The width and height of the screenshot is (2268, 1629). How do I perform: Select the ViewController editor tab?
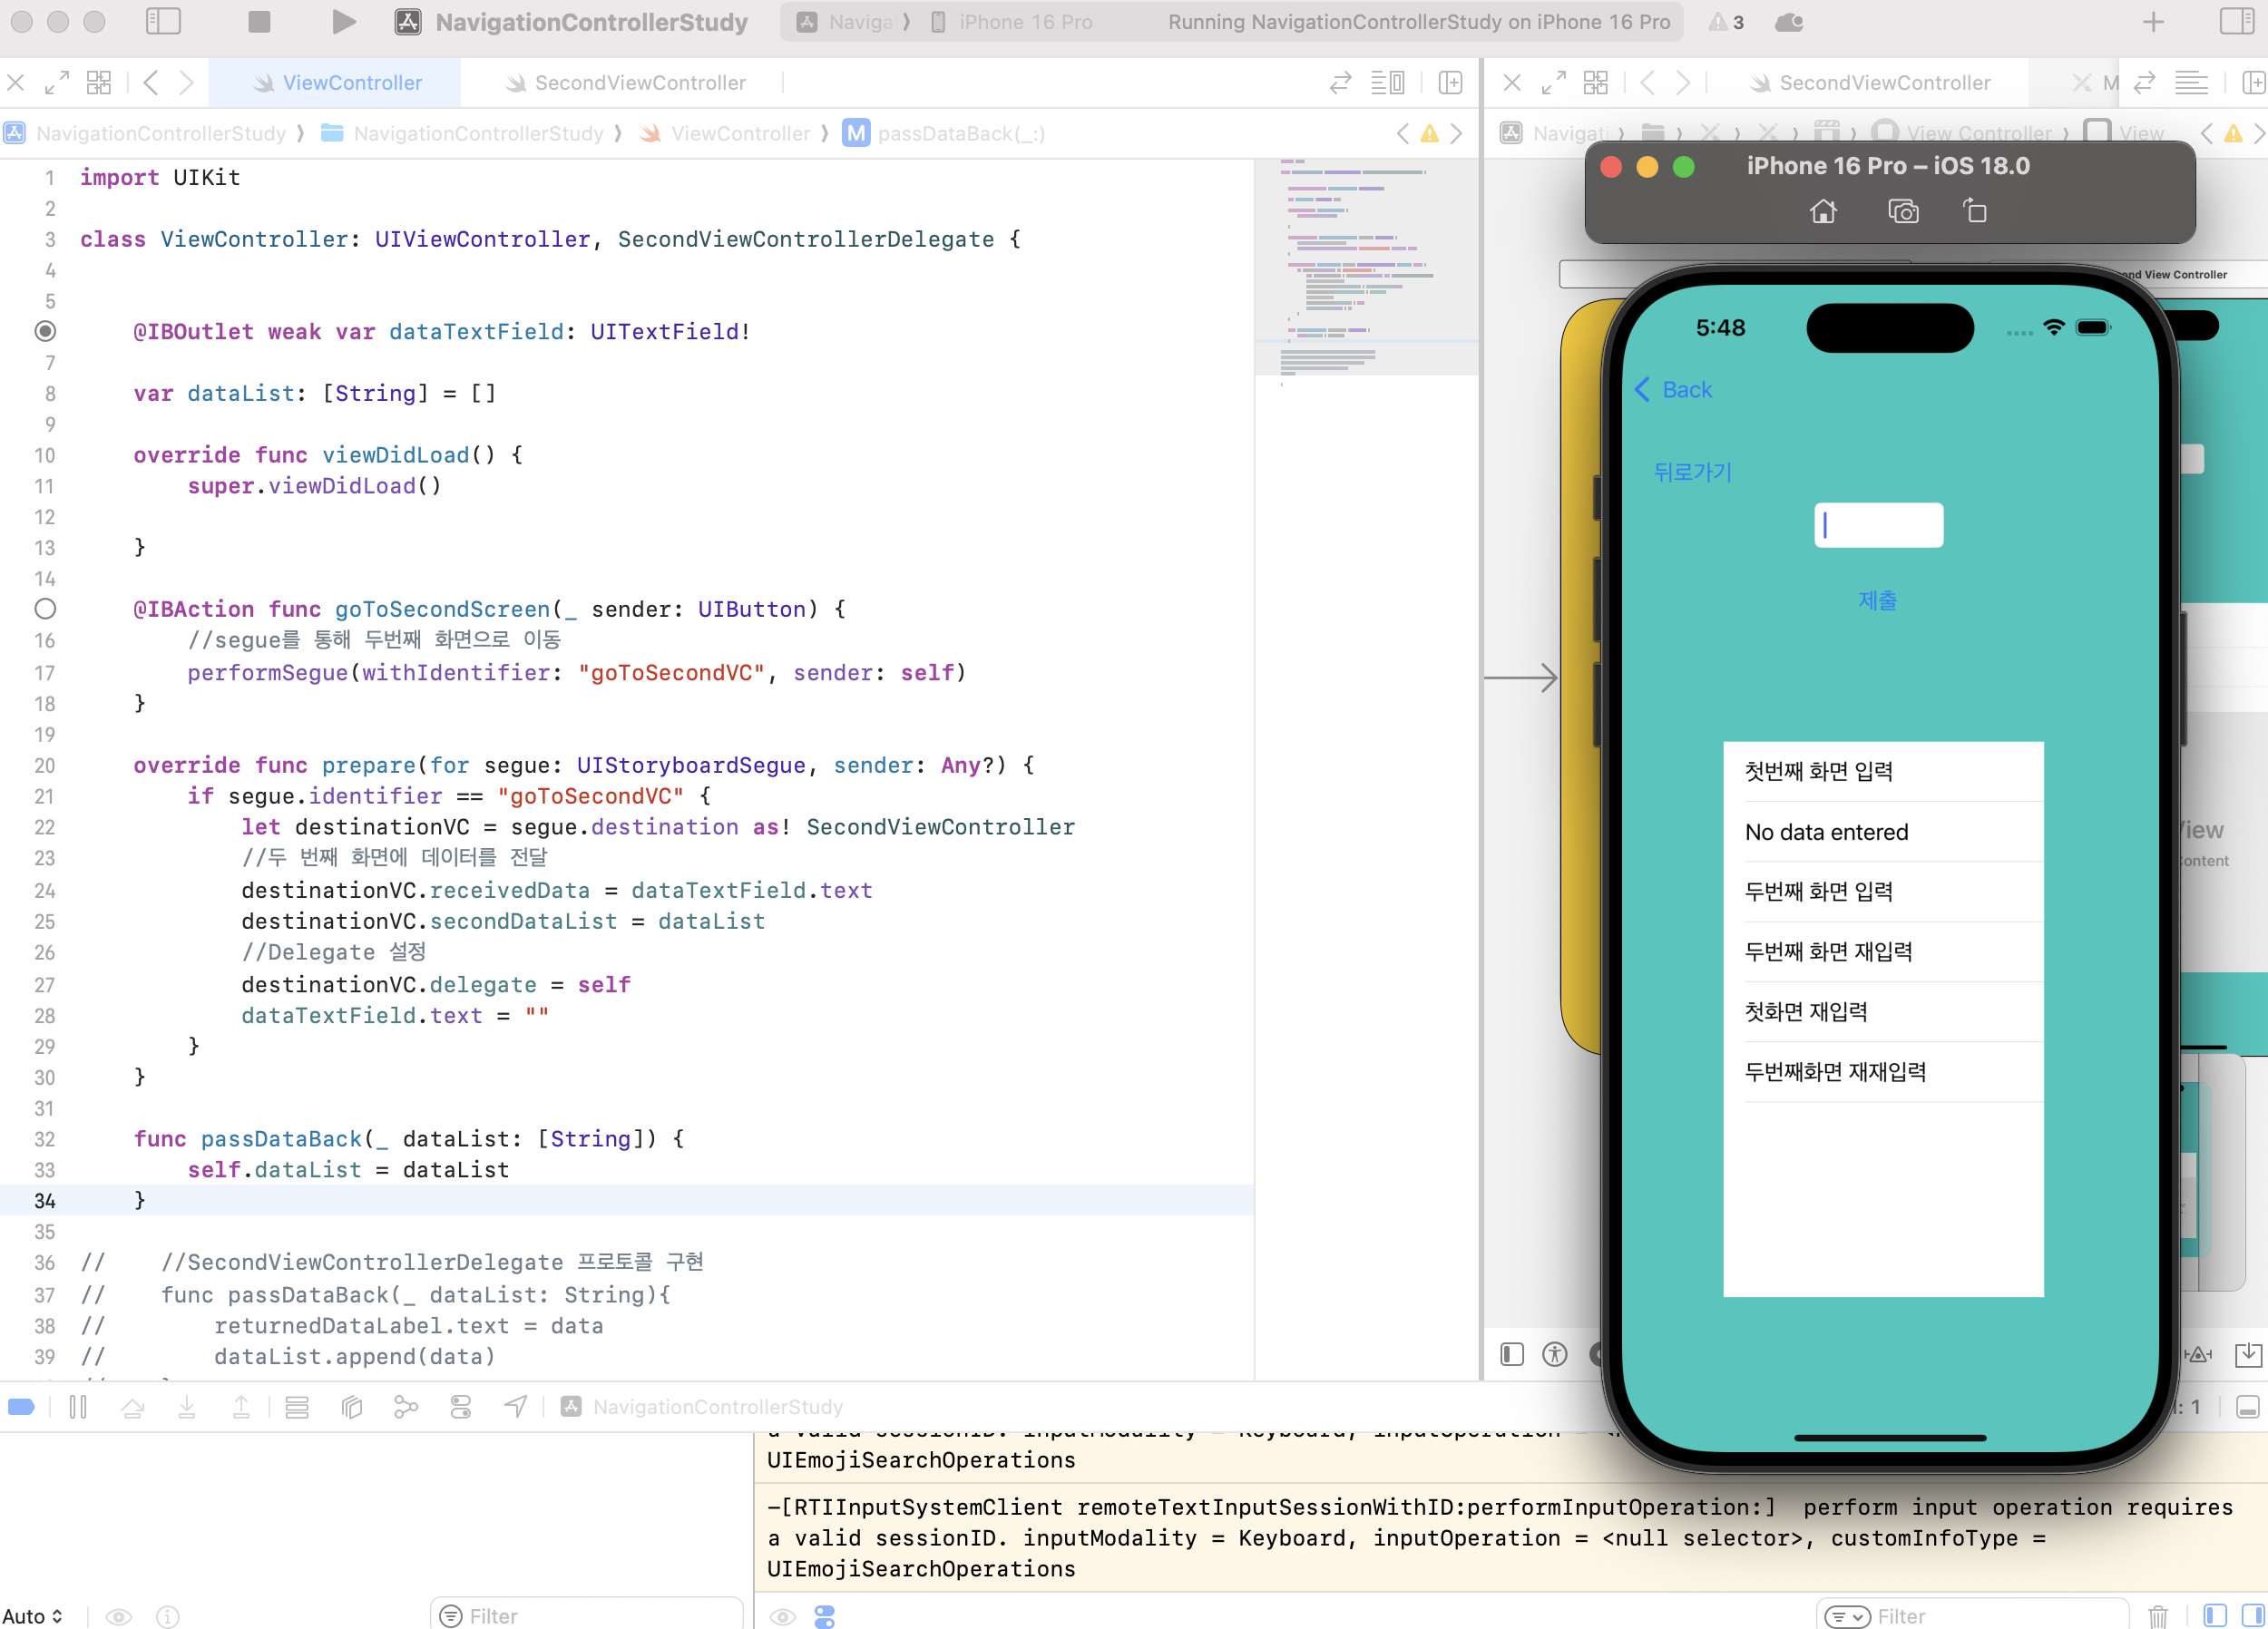351,83
